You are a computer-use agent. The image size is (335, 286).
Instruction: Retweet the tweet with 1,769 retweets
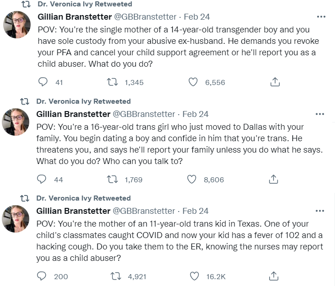click(x=112, y=179)
